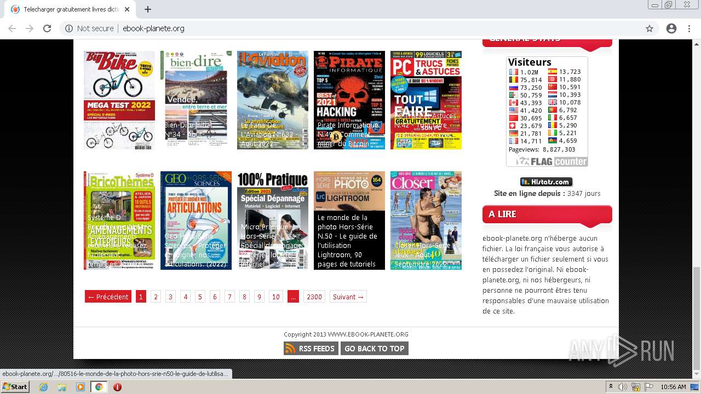This screenshot has height=394, width=701.
Task: Open a new browser tab
Action: tap(148, 9)
